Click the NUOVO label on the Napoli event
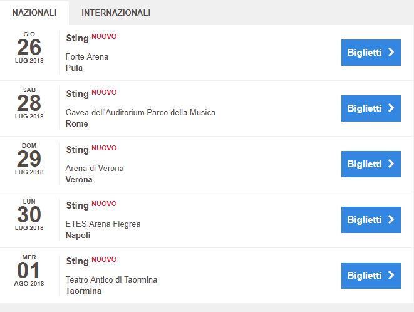Screen dimensions: 414x312 point(104,204)
